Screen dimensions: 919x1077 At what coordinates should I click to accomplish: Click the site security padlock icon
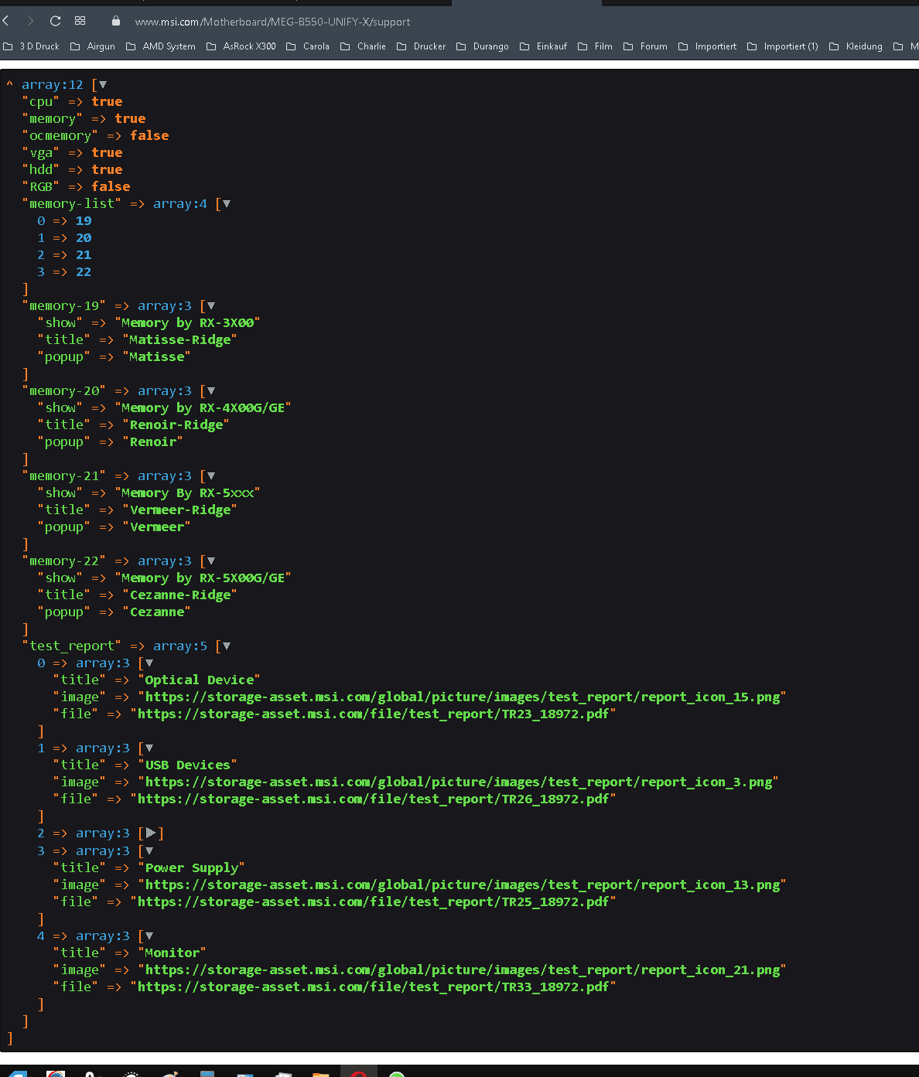(116, 21)
